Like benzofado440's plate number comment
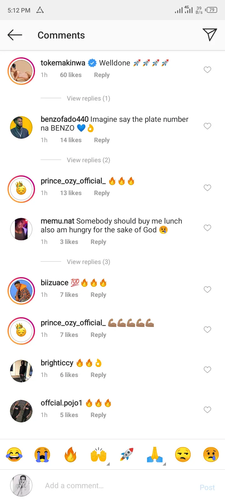Screen dimensions: 225x501 coord(207,126)
